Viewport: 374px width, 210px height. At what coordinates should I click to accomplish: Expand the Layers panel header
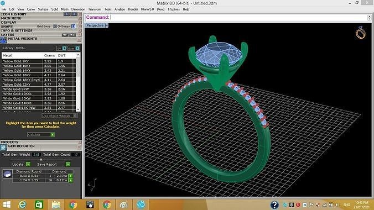click(x=8, y=35)
